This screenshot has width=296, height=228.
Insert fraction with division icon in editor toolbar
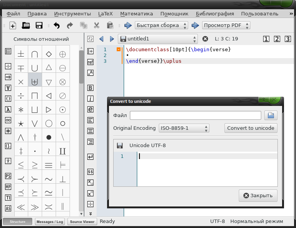point(90,204)
